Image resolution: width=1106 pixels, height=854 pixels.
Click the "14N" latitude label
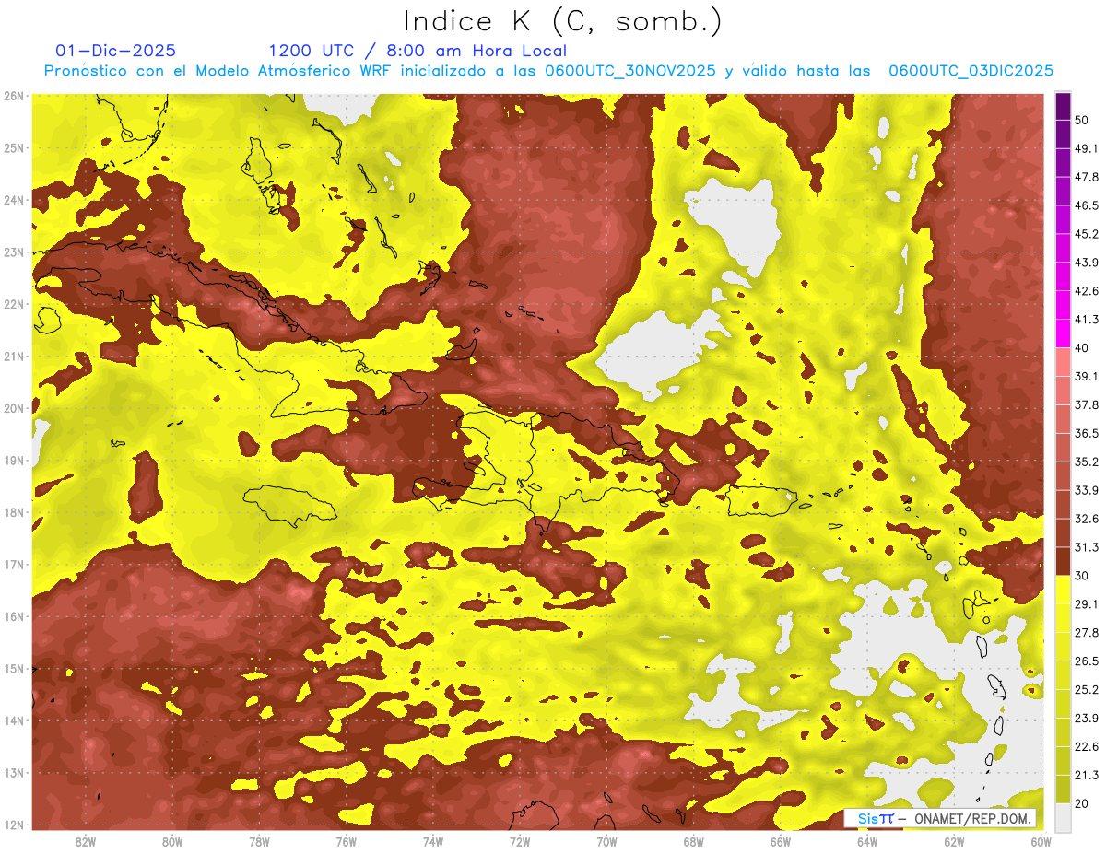pyautogui.click(x=13, y=720)
